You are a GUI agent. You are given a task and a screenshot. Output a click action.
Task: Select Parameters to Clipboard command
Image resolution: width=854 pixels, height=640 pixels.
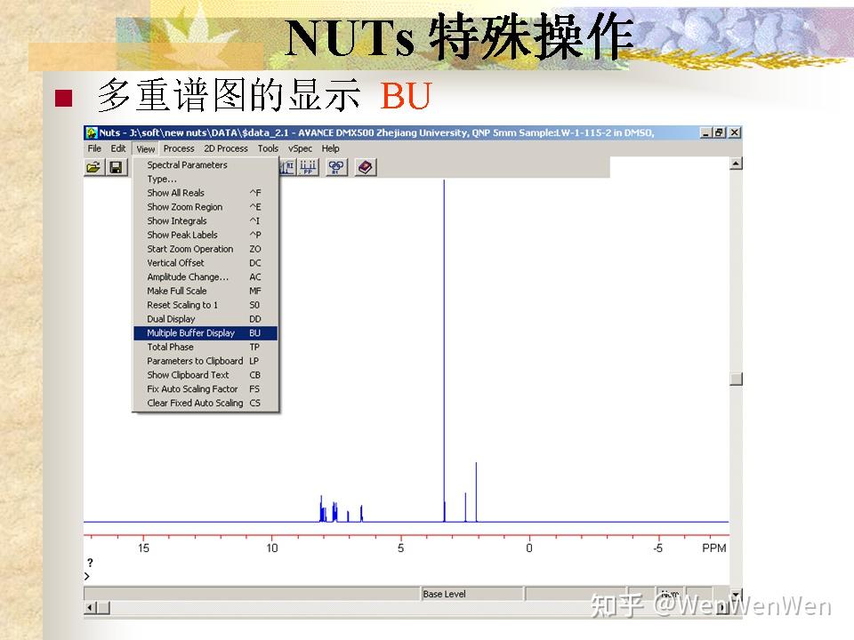189,360
